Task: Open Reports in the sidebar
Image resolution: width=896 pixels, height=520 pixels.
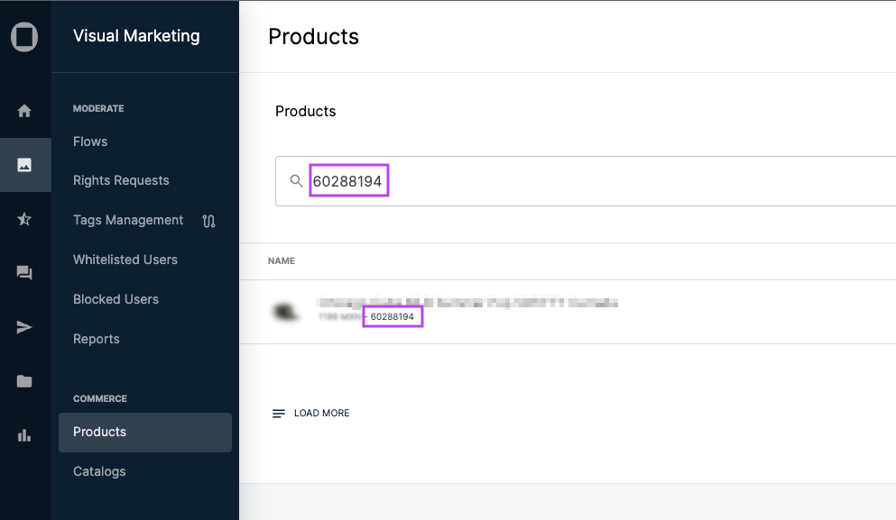Action: [x=97, y=339]
